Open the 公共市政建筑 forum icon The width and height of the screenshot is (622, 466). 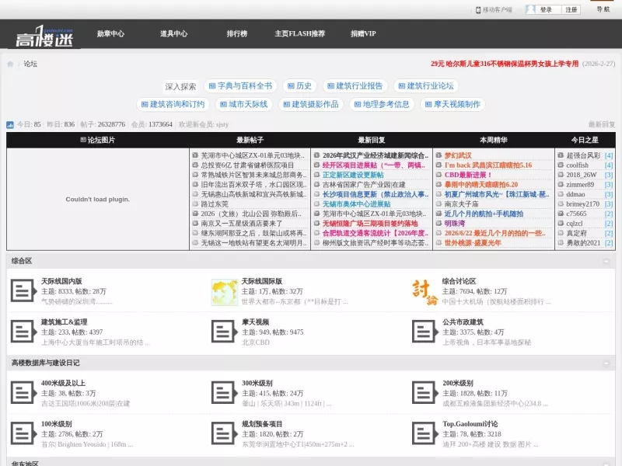click(x=425, y=332)
